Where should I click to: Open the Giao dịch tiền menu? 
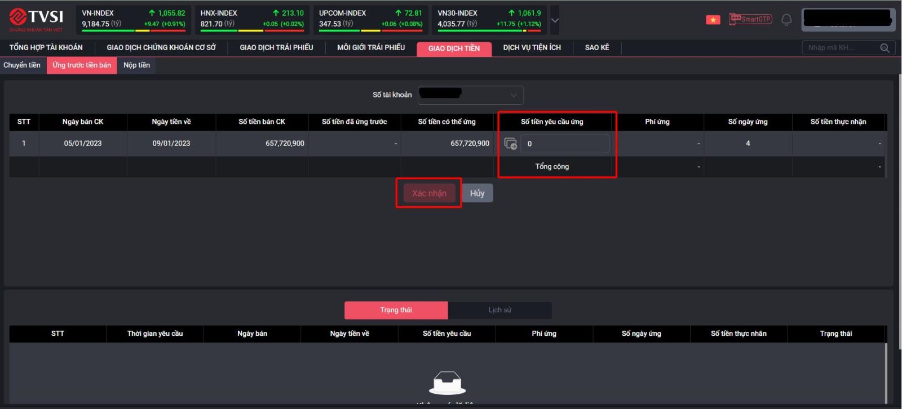point(454,48)
